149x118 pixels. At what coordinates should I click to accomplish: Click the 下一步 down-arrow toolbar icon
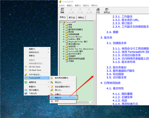[x=80, y=9]
